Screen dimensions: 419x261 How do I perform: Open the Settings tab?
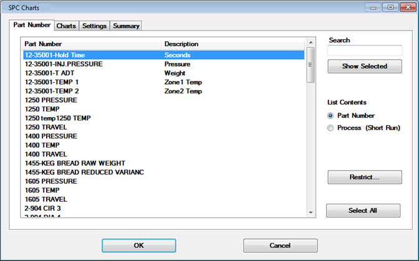pyautogui.click(x=94, y=26)
